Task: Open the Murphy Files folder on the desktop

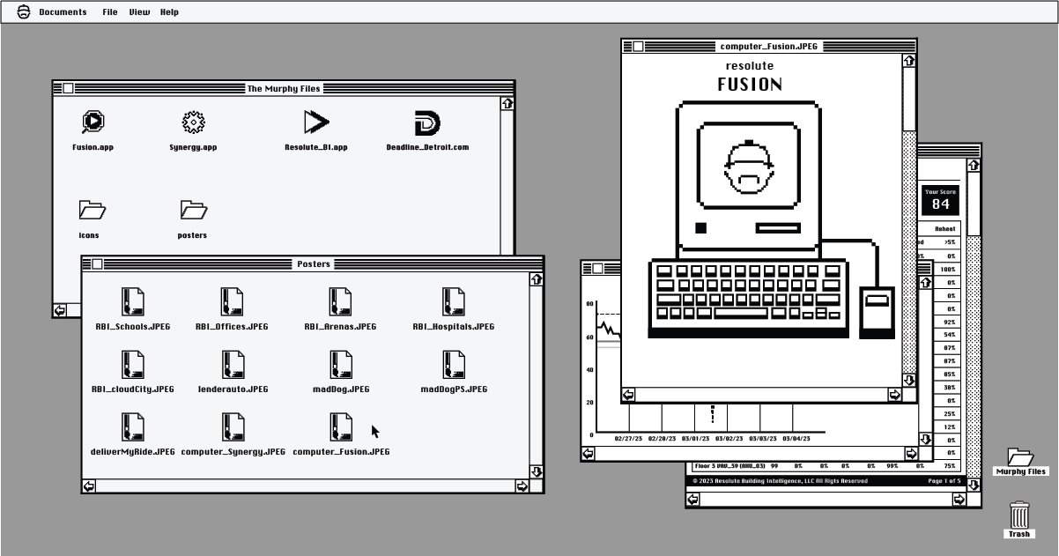Action: tap(1019, 457)
